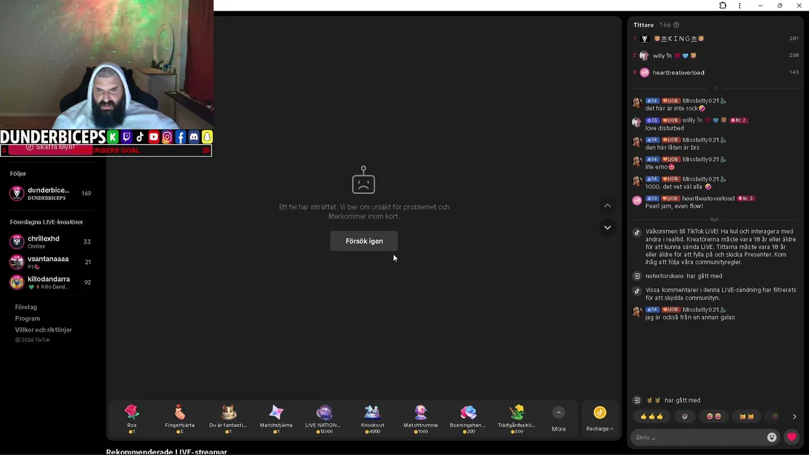Open Villkor och riktlinjer link
Screen dimensions: 809x455
point(44,330)
